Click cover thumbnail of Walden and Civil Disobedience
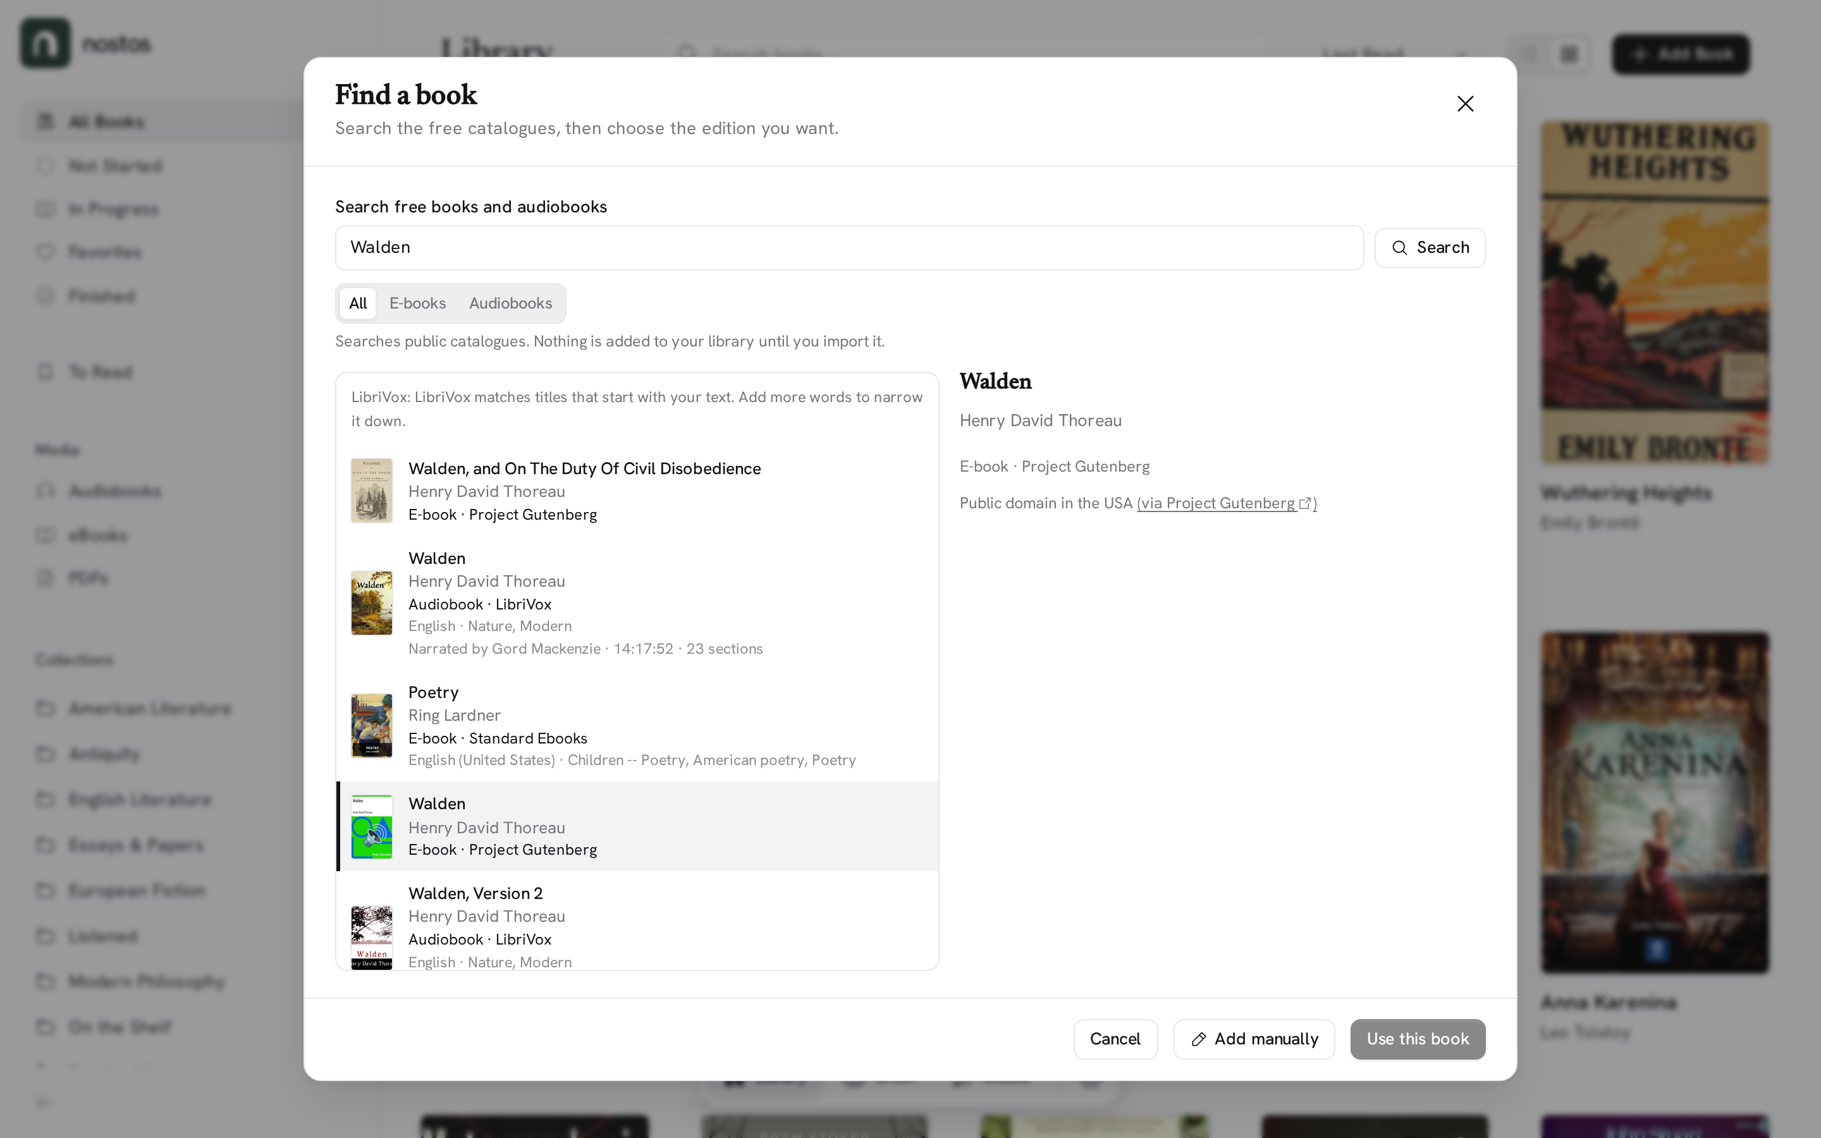 (372, 491)
